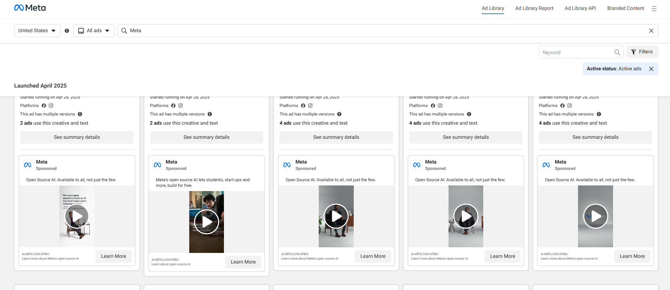Image resolution: width=670 pixels, height=290 pixels.
Task: Go to the Ad Library API tab
Action: point(580,8)
